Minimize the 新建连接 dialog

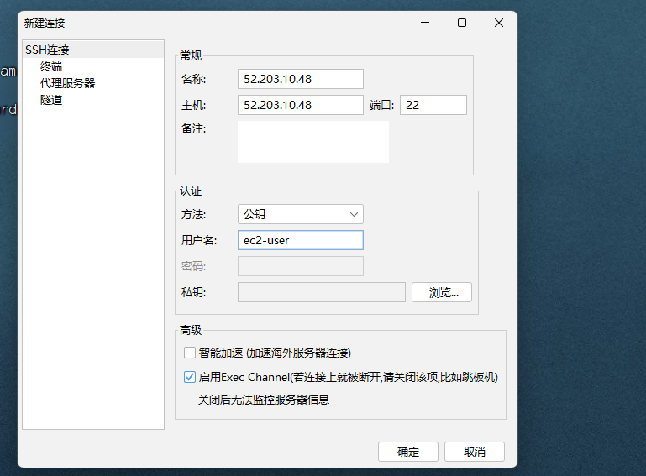(x=425, y=23)
